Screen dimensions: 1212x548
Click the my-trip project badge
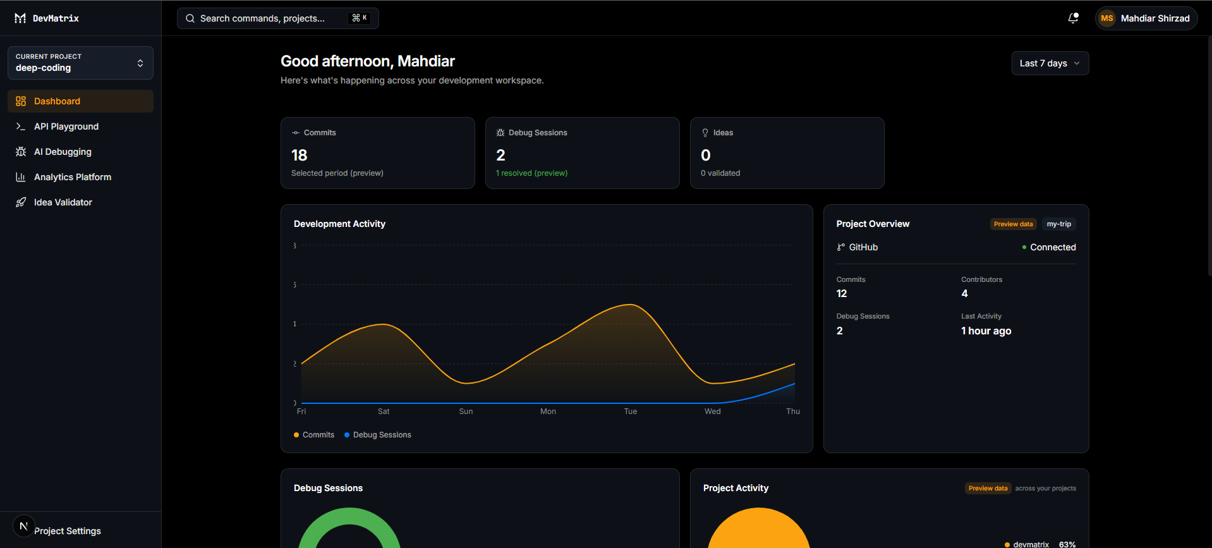(x=1058, y=224)
